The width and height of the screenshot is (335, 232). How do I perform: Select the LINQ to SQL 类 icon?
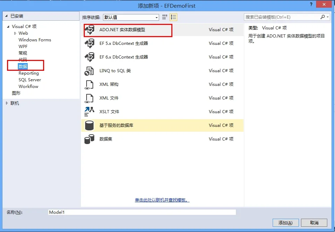coord(89,71)
